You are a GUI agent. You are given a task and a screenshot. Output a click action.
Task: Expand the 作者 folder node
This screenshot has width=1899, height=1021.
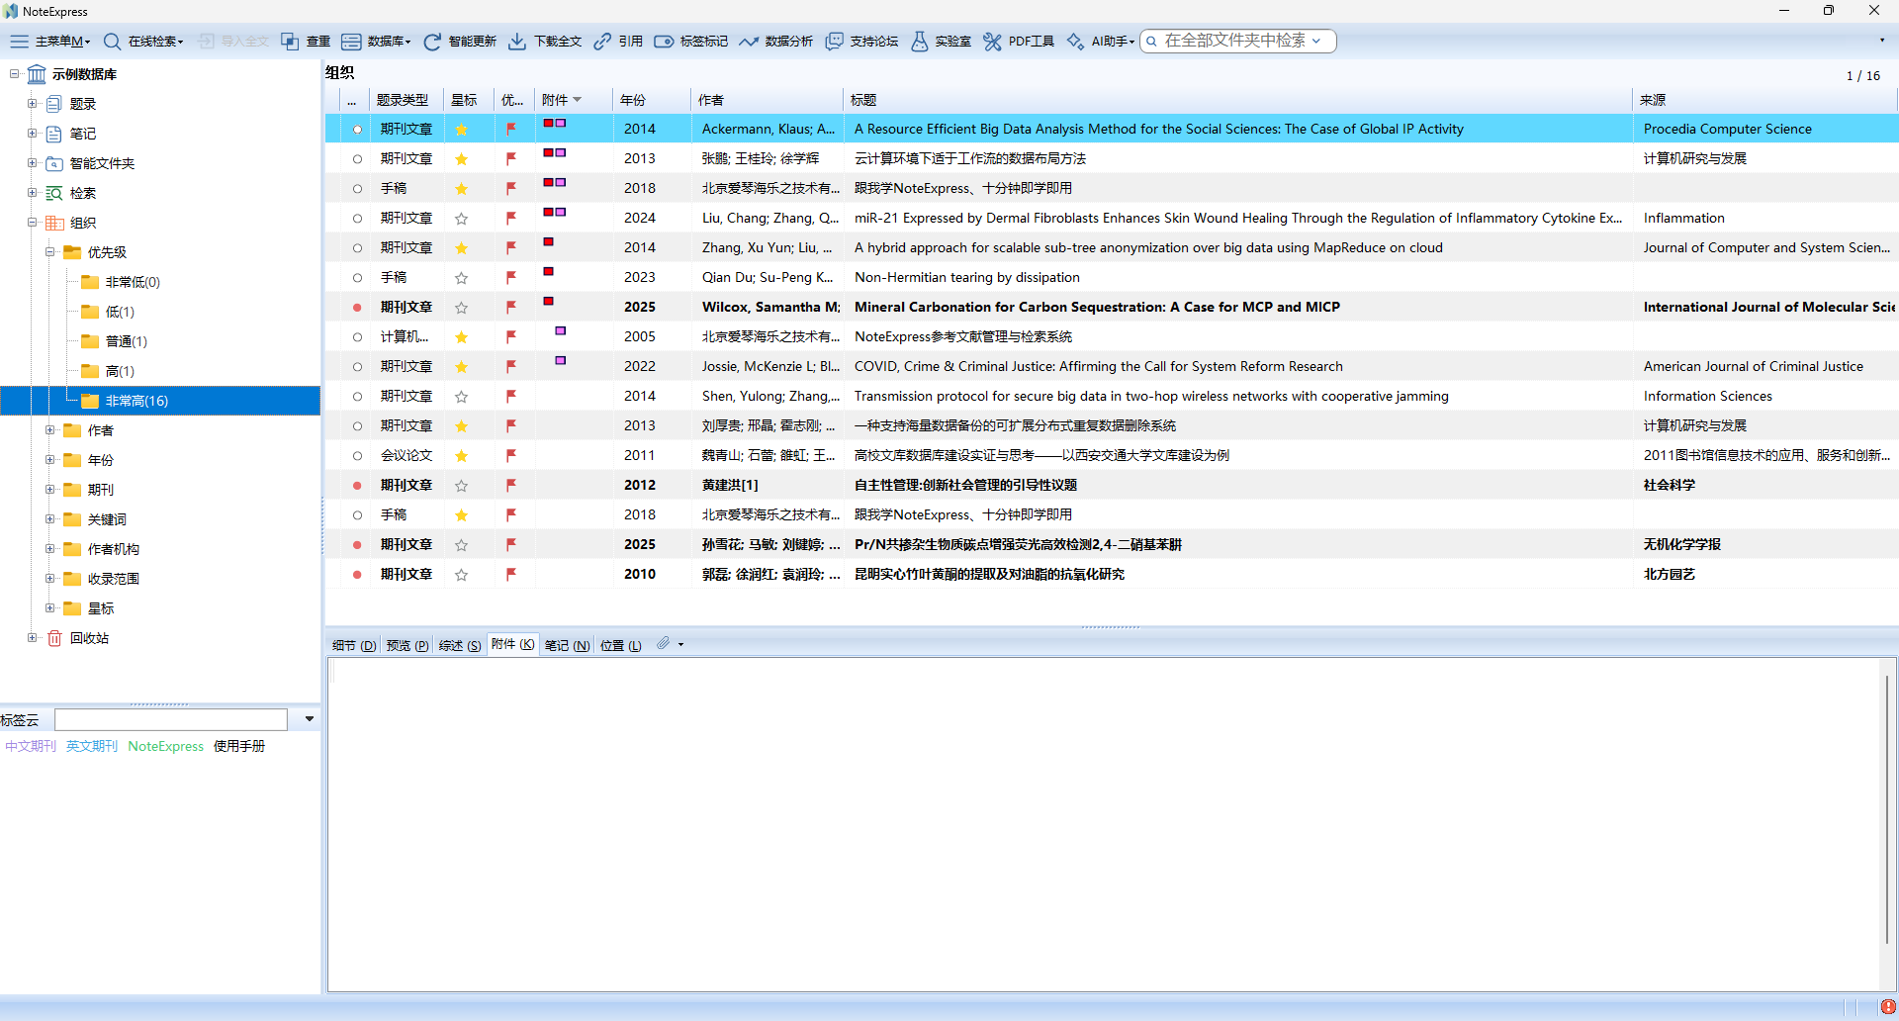pyautogui.click(x=49, y=430)
